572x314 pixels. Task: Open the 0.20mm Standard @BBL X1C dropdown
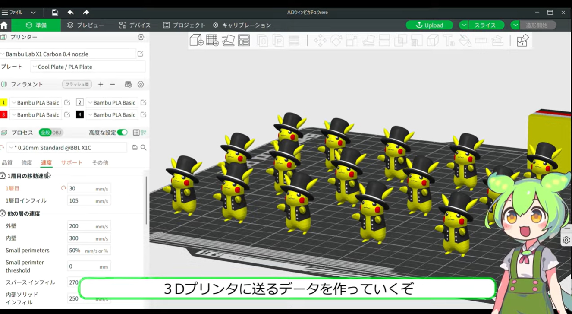point(67,148)
